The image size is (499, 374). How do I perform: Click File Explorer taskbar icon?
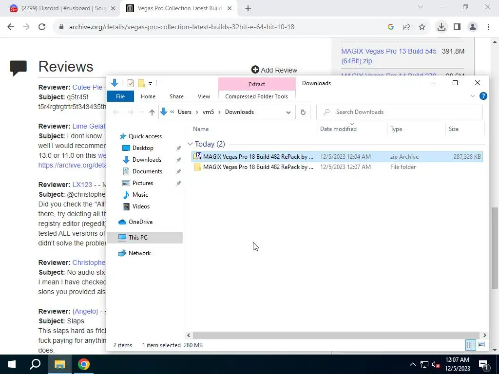coord(60,364)
